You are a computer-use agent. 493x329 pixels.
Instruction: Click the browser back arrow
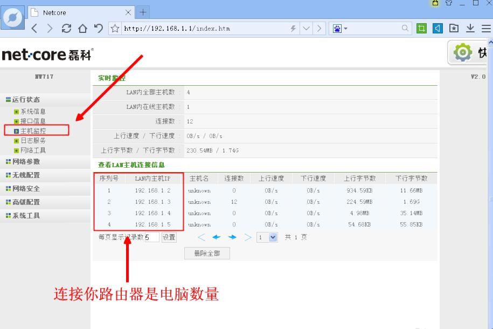click(x=34, y=29)
